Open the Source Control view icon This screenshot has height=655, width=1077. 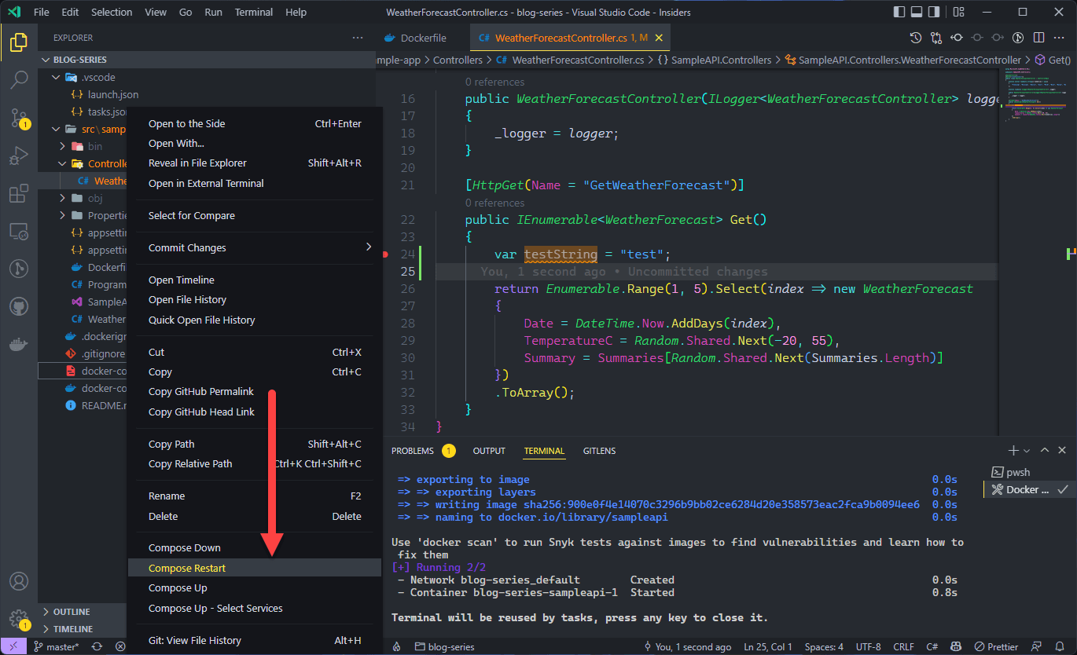pos(19,118)
